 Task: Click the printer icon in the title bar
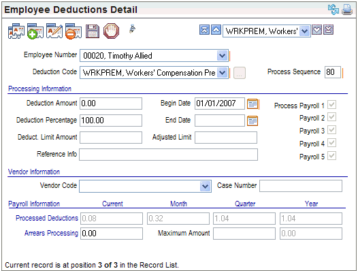click(x=347, y=10)
